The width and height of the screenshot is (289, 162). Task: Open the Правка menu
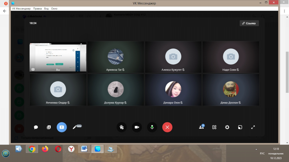(37, 9)
